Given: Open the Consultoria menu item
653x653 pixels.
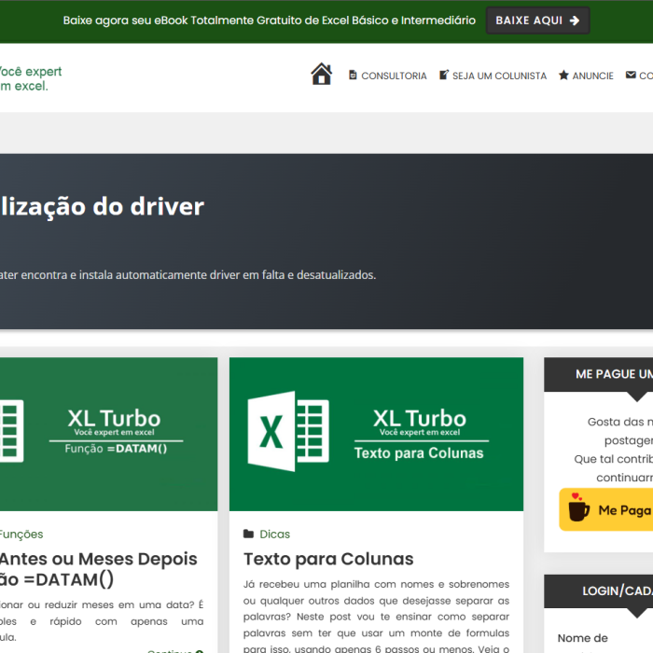Looking at the screenshot, I should 394,76.
